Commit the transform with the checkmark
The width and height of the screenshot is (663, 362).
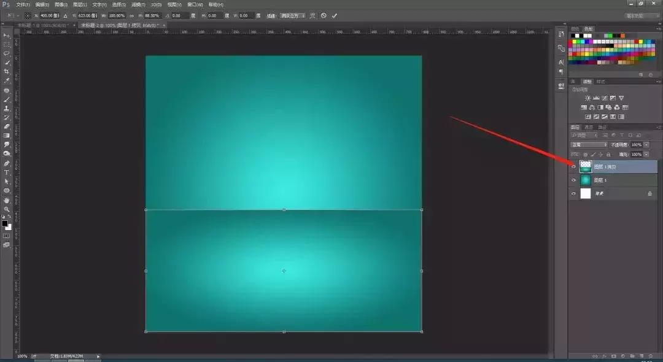click(x=335, y=15)
